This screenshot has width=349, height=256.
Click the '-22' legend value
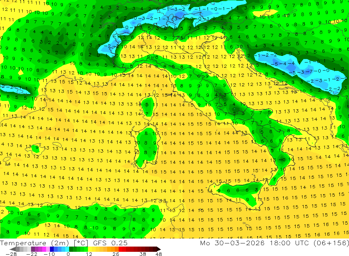click(32, 254)
